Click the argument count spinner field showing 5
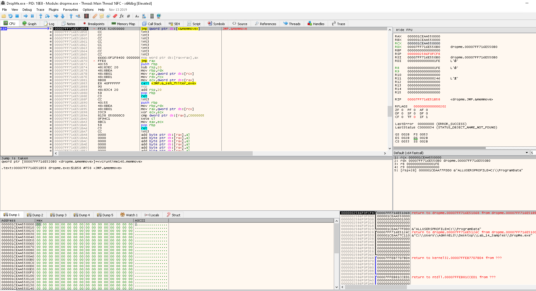This screenshot has width=536, height=291. (x=533, y=153)
